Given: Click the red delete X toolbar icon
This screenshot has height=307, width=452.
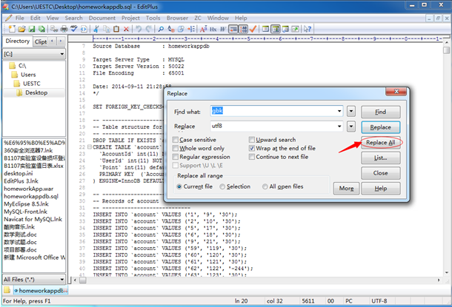Looking at the screenshot, I should [x=127, y=28].
